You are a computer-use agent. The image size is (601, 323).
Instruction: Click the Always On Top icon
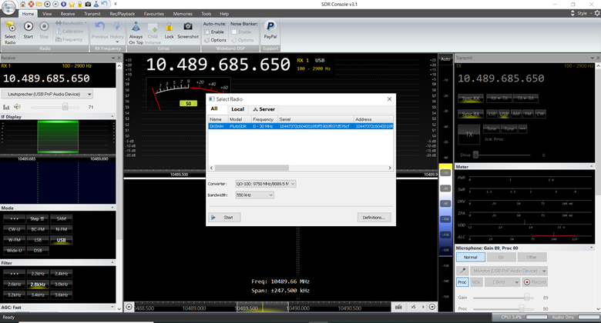pyautogui.click(x=136, y=27)
